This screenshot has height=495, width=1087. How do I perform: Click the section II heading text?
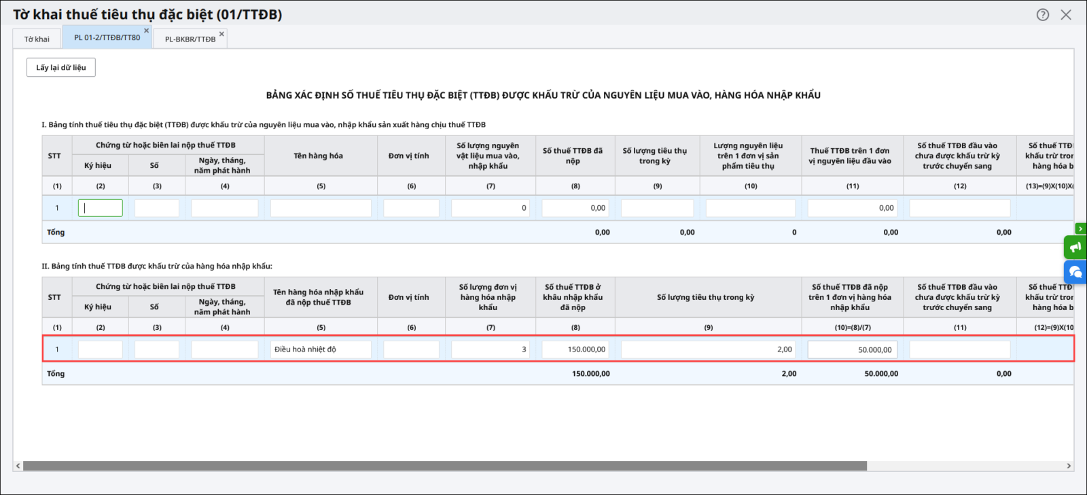click(157, 266)
